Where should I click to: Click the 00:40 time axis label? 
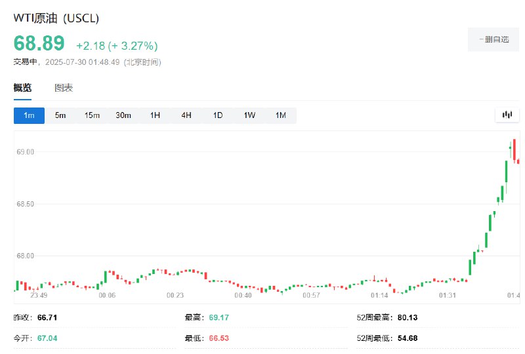243,295
